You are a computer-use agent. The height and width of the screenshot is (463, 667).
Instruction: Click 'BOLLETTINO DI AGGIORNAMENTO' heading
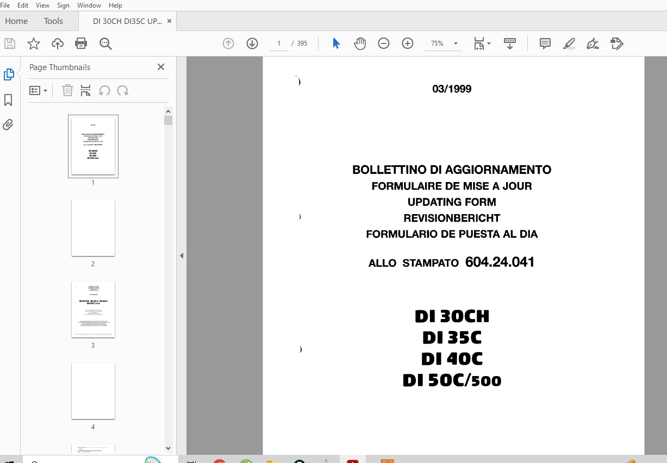452,170
